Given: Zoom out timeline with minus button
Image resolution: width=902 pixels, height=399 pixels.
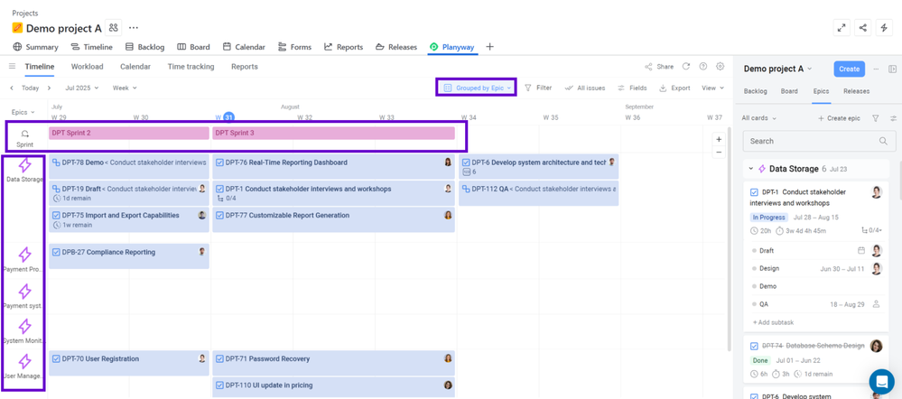Looking at the screenshot, I should [x=719, y=153].
